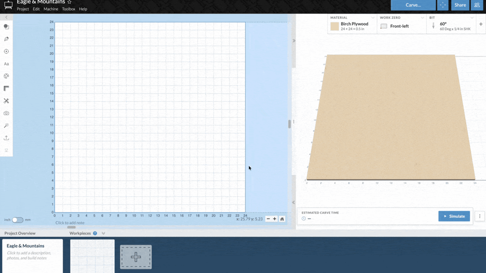The height and width of the screenshot is (273, 486).
Task: Select the first workpiece thumbnail
Action: tap(92, 256)
